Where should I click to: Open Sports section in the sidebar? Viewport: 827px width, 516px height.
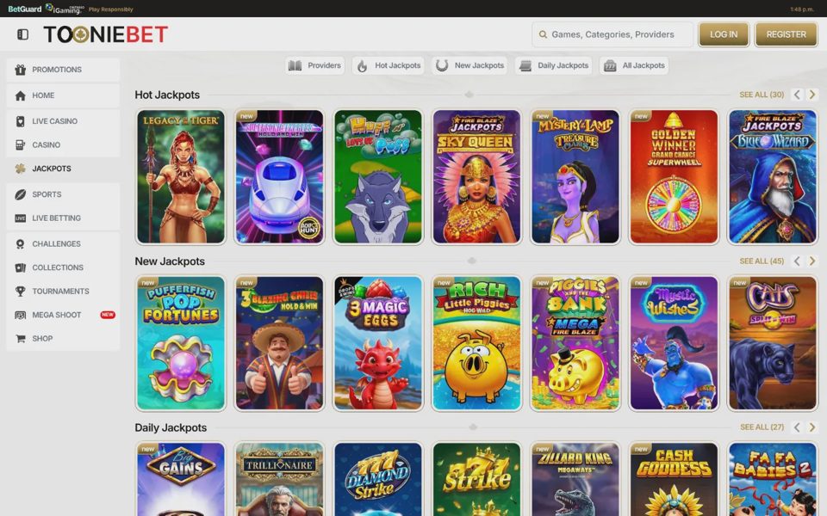[x=63, y=194]
